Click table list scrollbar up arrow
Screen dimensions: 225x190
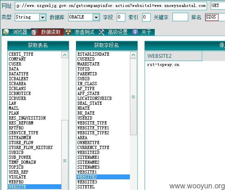click(x=65, y=55)
